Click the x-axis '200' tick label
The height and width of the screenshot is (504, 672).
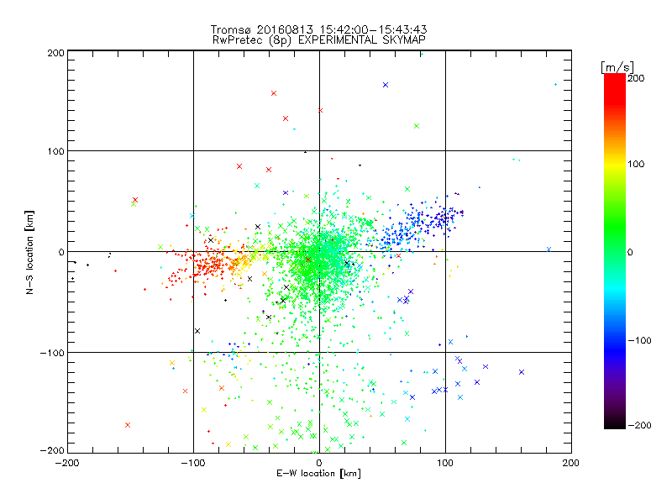click(571, 464)
